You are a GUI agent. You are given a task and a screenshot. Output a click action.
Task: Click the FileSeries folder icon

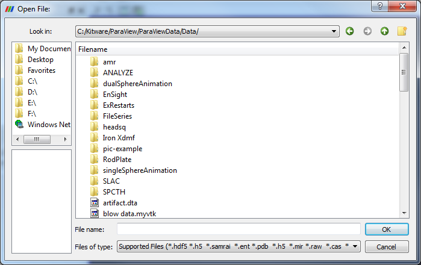click(x=94, y=116)
